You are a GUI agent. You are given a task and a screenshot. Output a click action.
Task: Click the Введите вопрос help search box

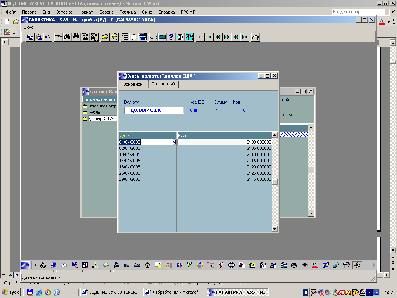coord(359,12)
